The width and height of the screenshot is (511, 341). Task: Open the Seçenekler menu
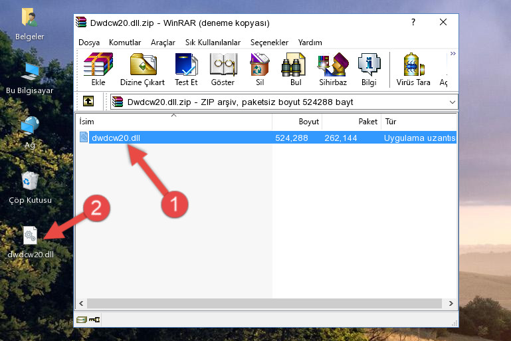pos(269,43)
